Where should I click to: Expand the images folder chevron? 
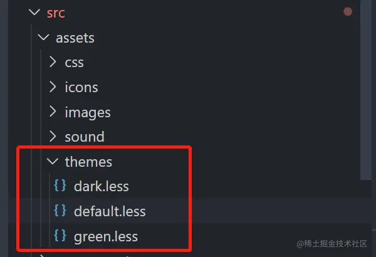pyautogui.click(x=53, y=112)
